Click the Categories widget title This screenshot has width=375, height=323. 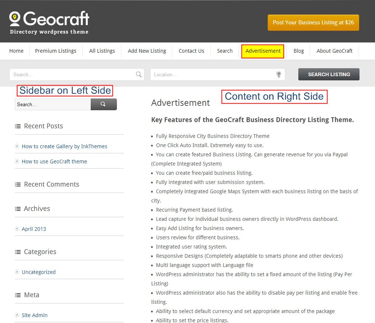(x=40, y=252)
